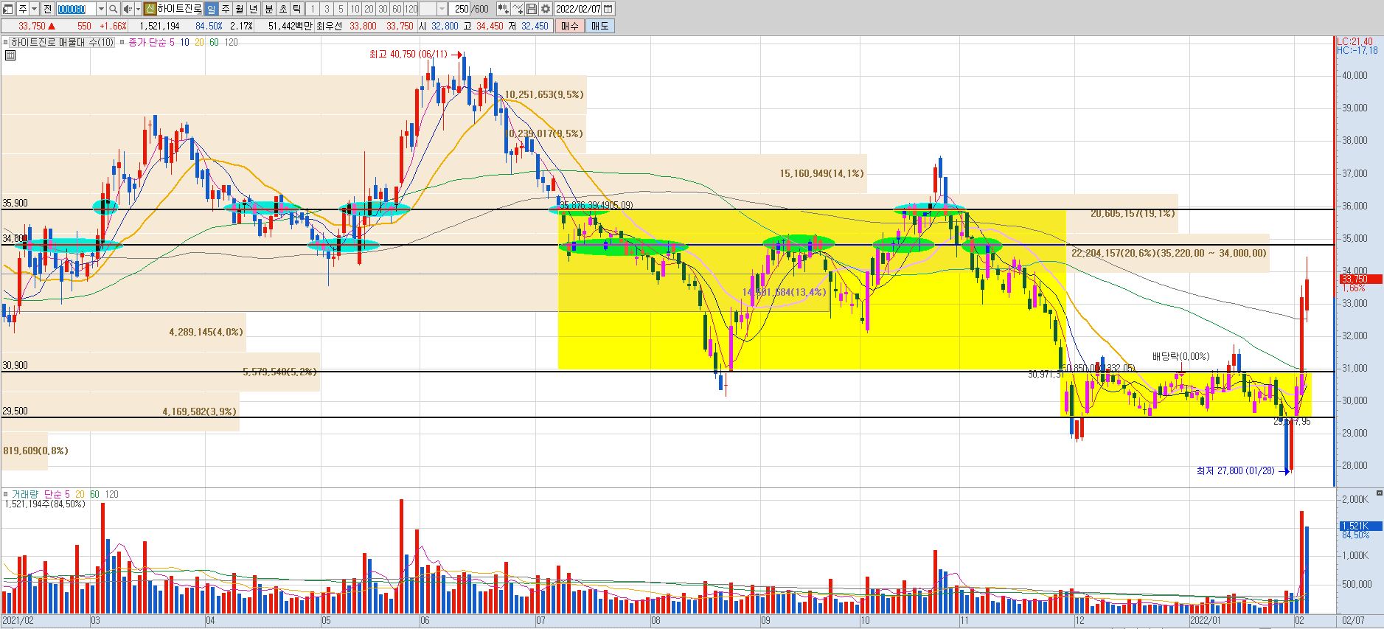
Task: Click the gray 120 MA legend in price chart
Action: click(x=231, y=42)
